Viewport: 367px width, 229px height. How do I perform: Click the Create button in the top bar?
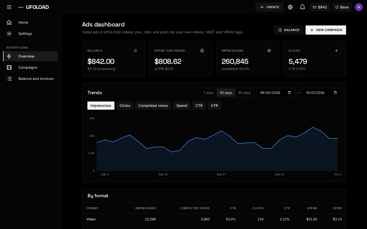[x=269, y=7]
